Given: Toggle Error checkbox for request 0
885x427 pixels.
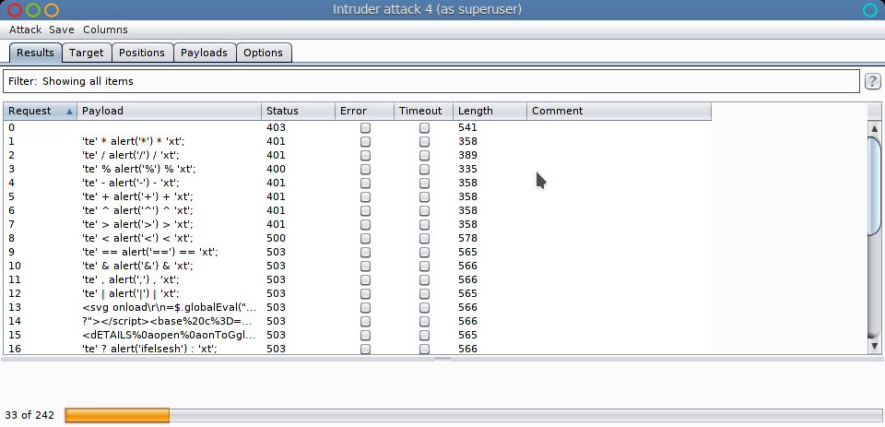Looking at the screenshot, I should click(x=365, y=127).
